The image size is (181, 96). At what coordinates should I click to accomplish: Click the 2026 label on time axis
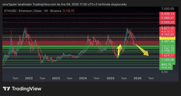tap(138, 78)
